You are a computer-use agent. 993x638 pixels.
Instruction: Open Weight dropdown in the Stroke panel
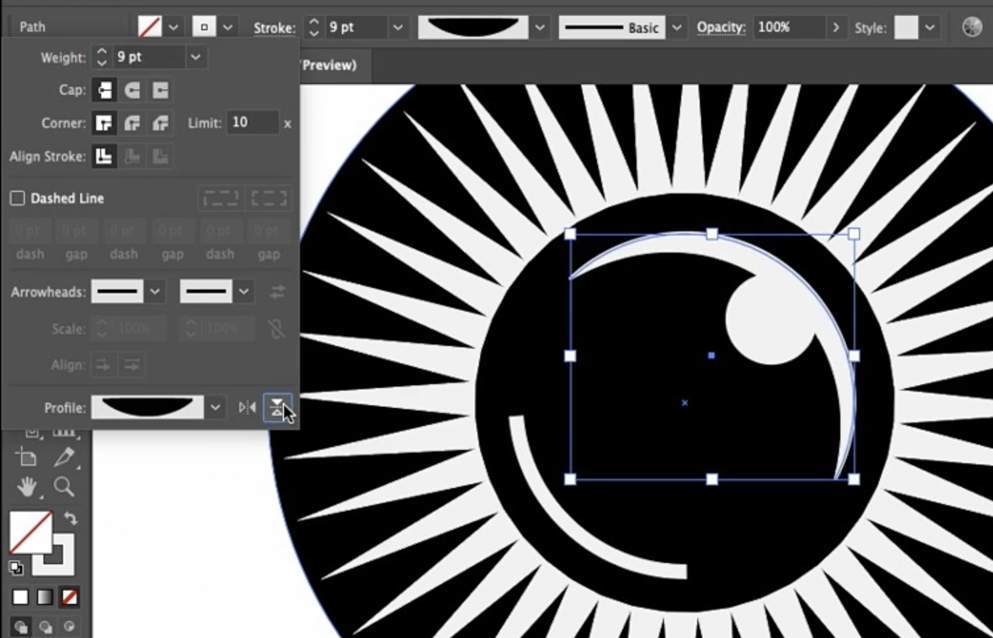click(x=195, y=57)
